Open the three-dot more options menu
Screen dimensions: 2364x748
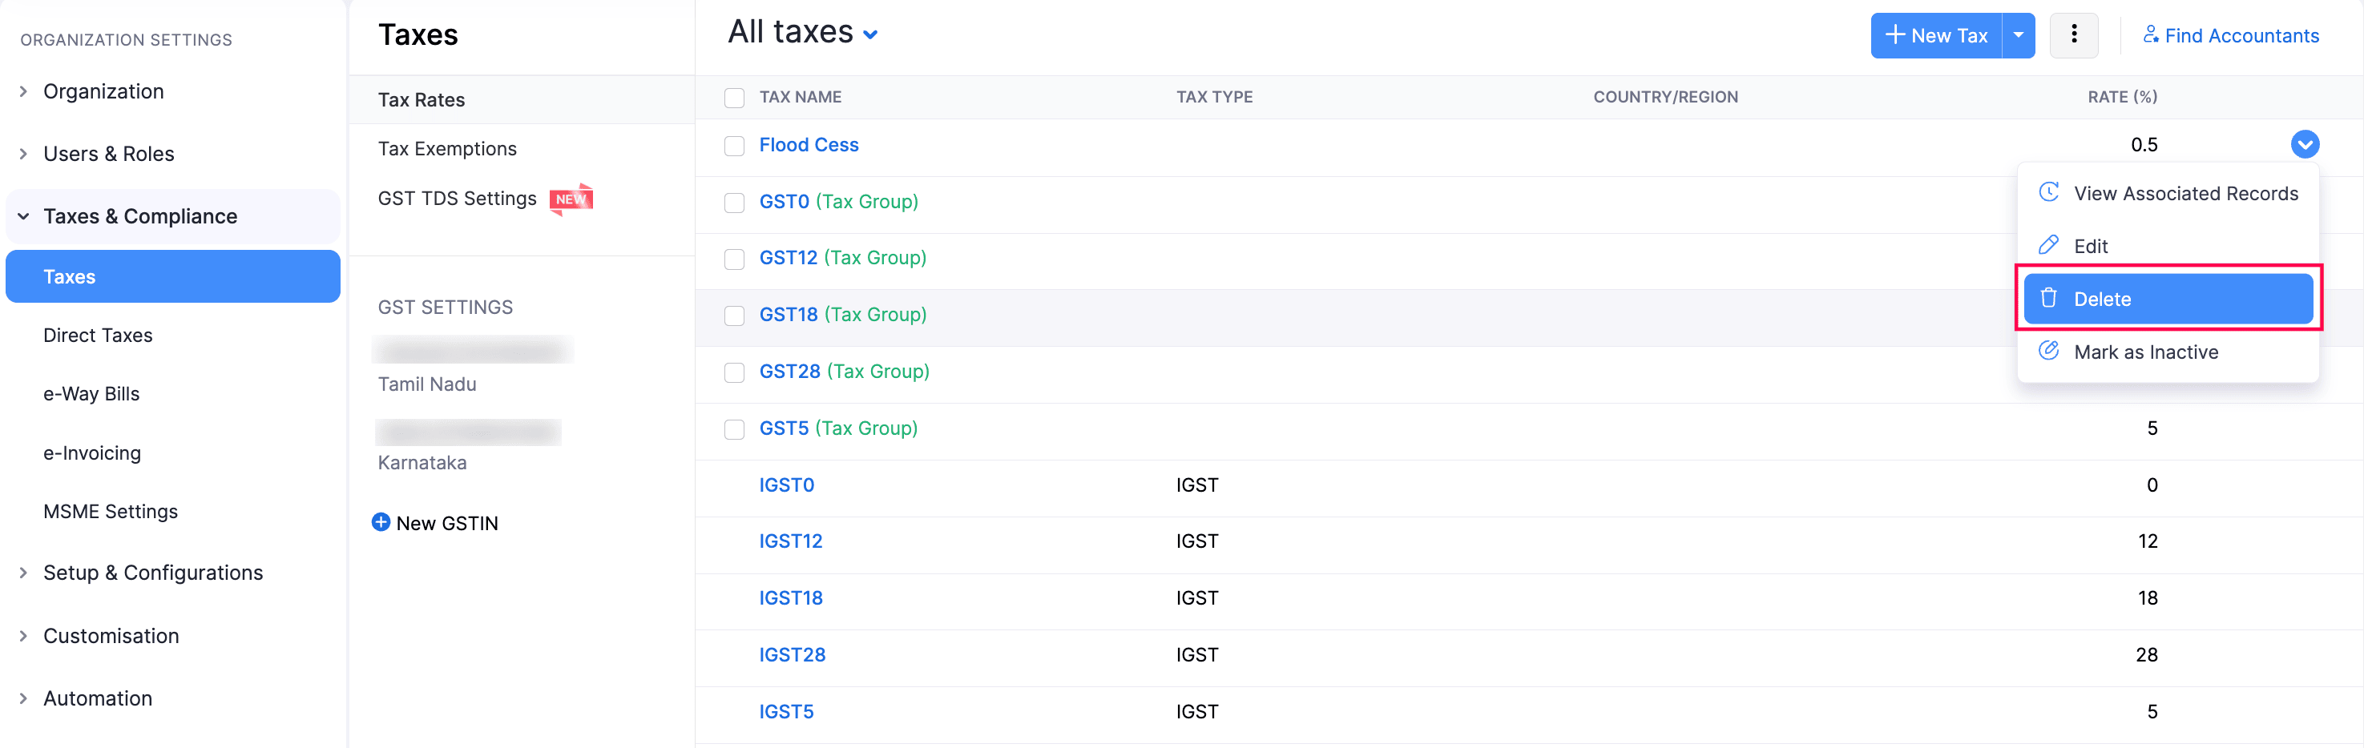coord(2073,36)
